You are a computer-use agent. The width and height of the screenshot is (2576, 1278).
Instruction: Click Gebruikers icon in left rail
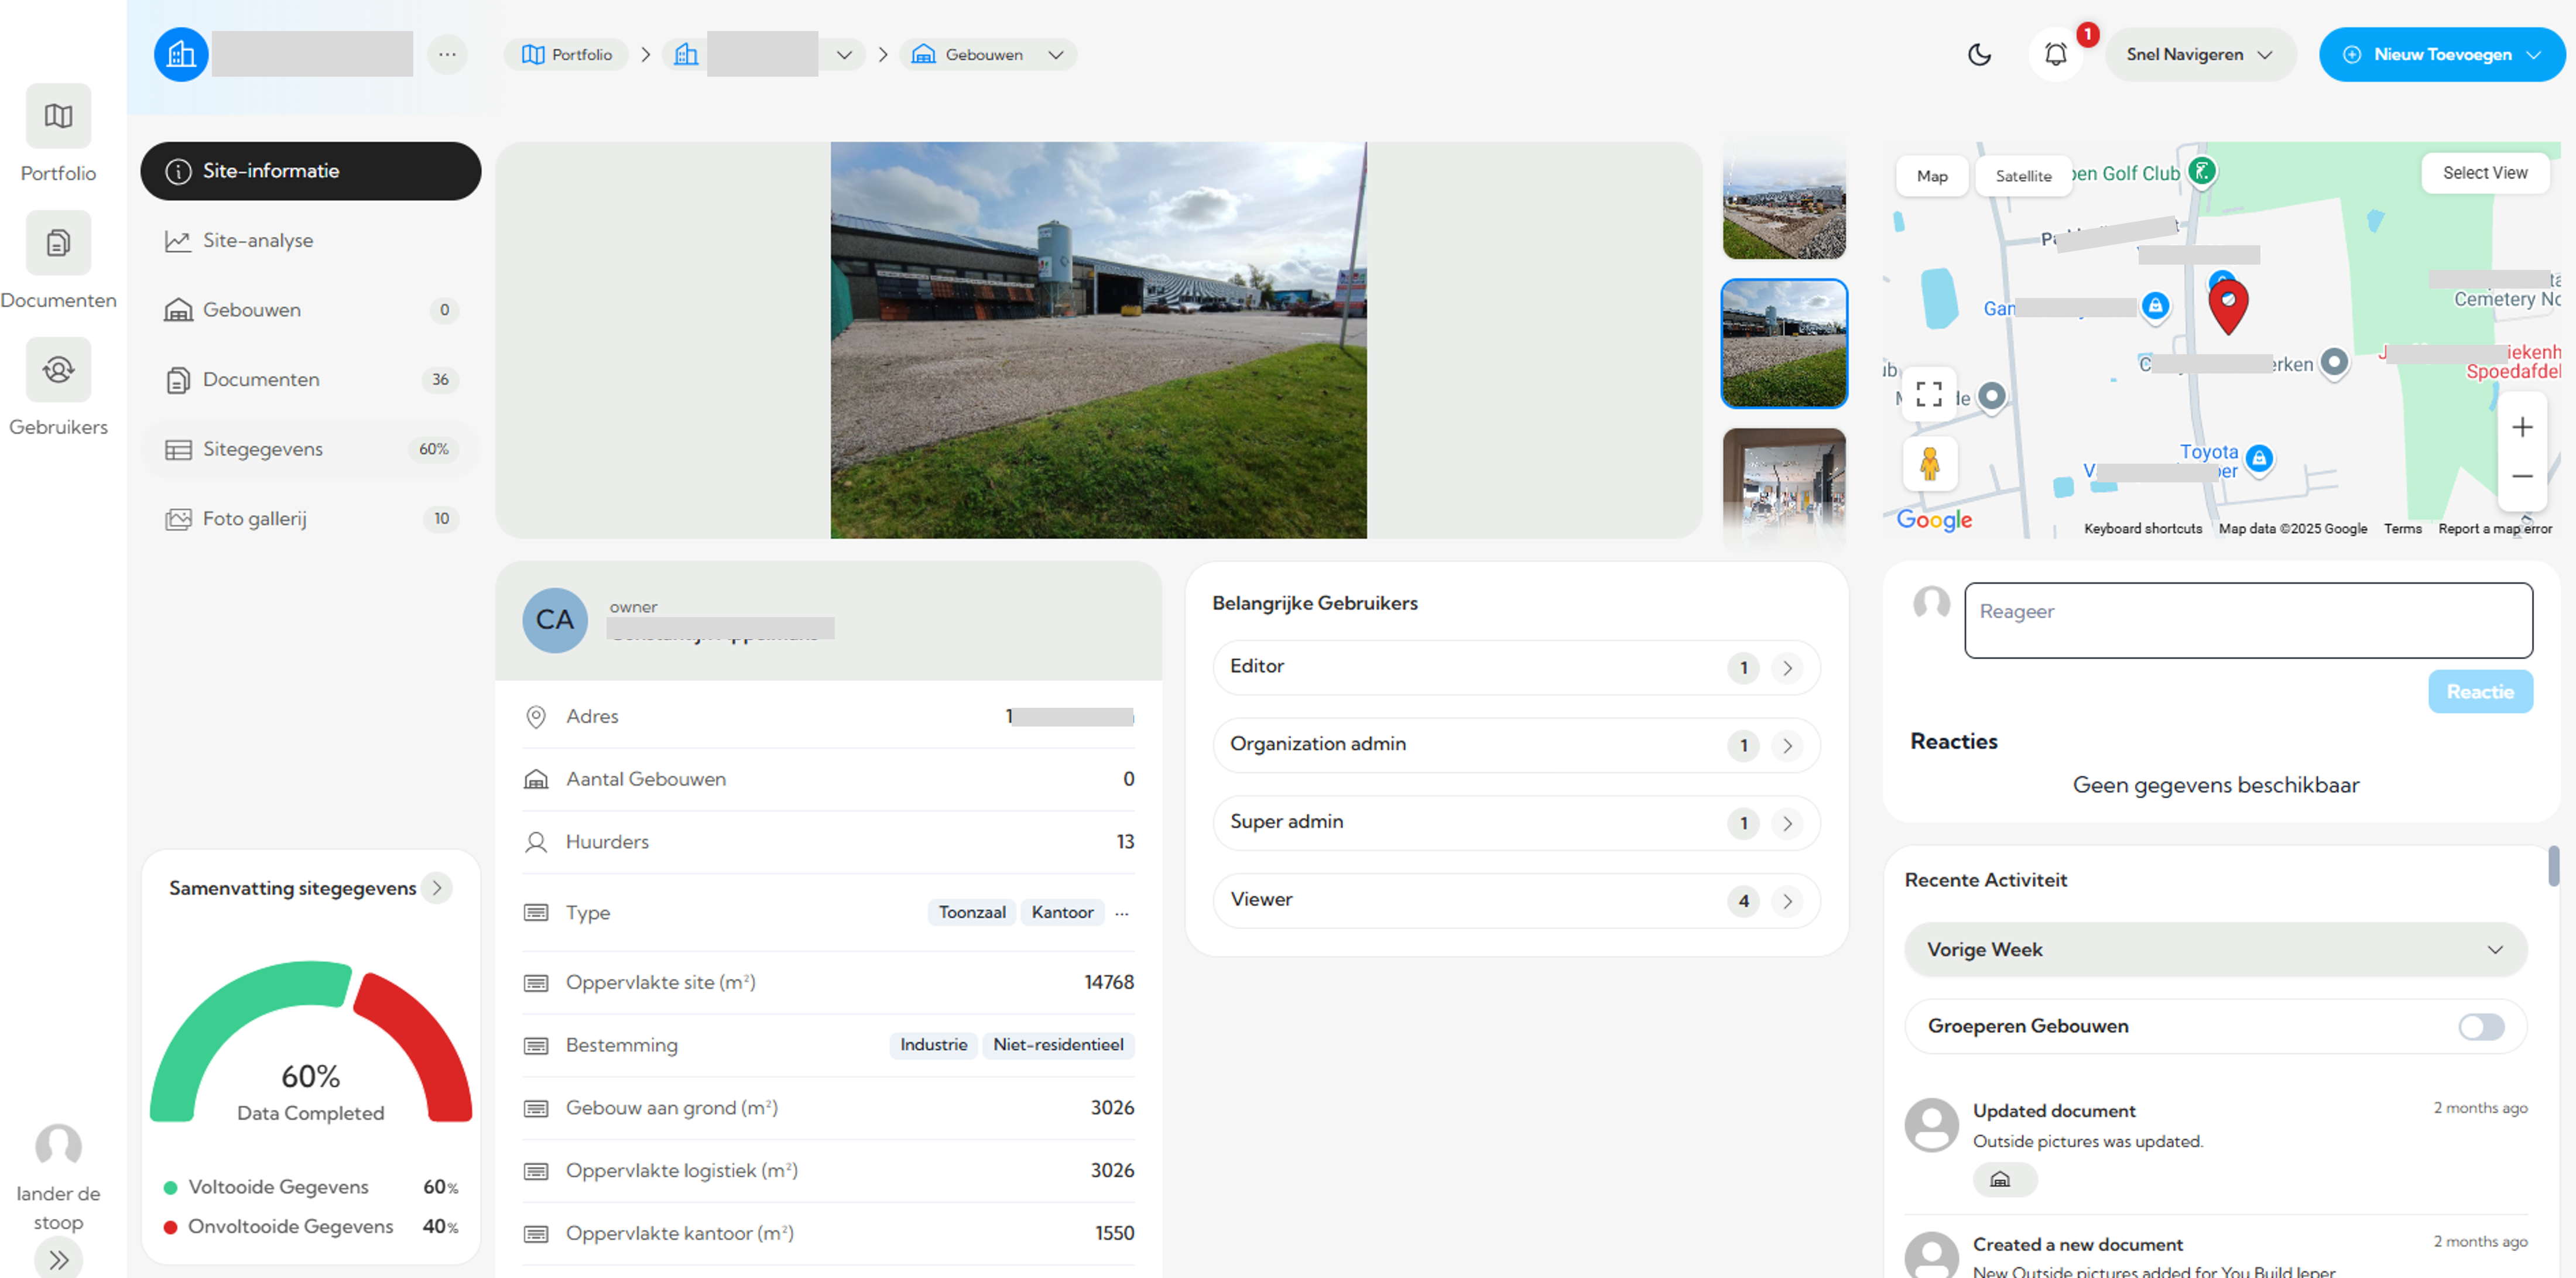pos(58,370)
